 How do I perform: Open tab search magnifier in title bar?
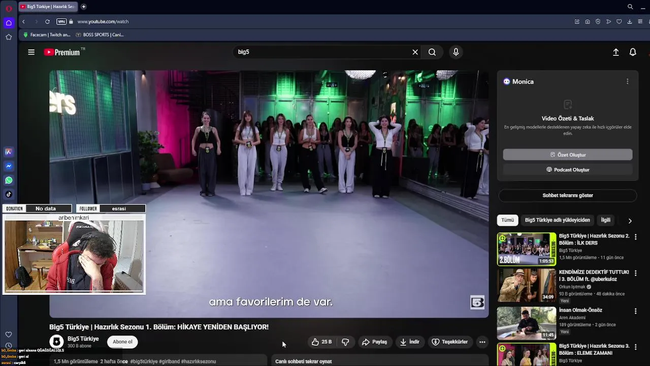tap(630, 7)
